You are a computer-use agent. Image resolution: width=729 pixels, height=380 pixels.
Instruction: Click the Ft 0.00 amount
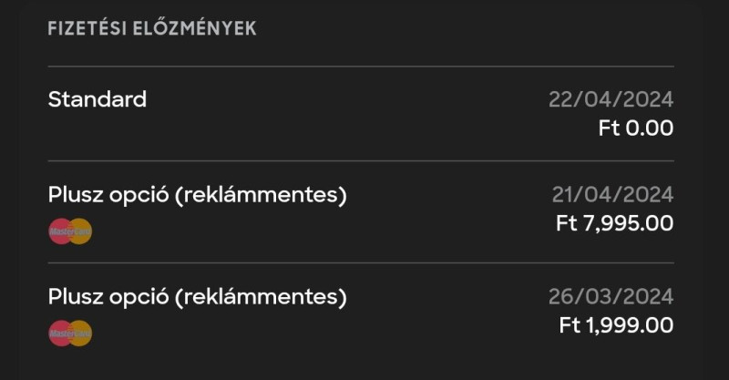click(x=635, y=128)
